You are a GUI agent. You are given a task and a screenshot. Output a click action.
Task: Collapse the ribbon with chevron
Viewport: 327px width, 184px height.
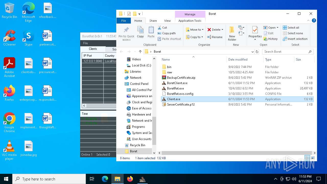(x=308, y=21)
